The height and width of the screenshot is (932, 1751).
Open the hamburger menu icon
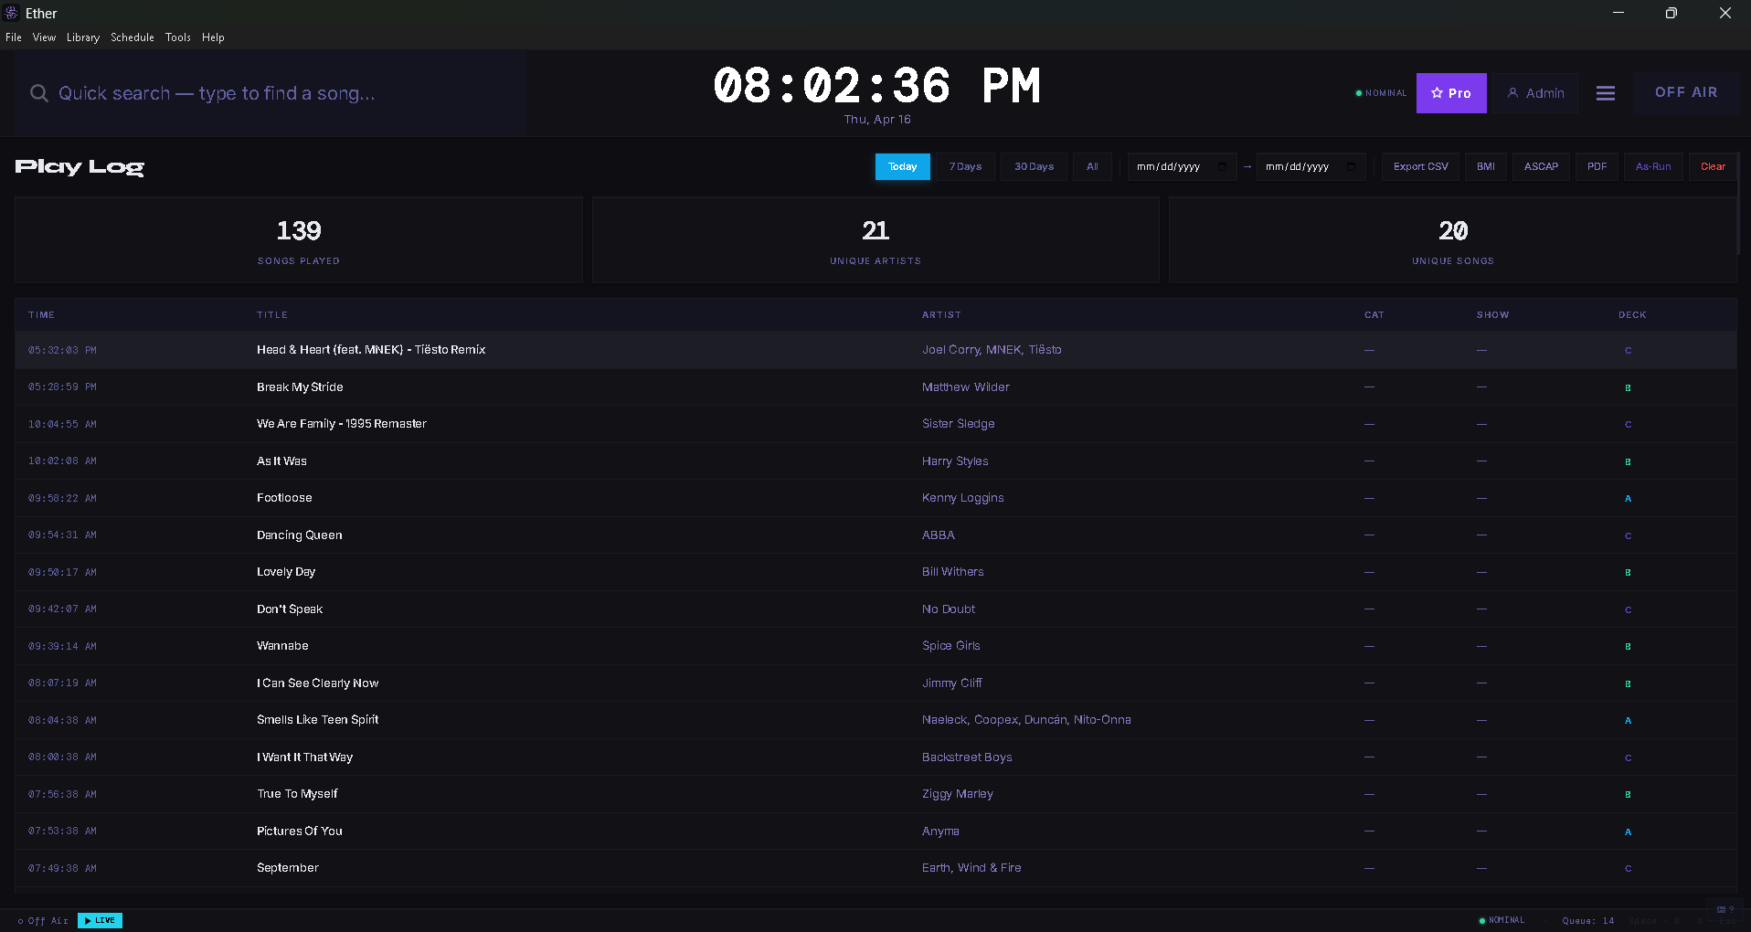(x=1605, y=93)
